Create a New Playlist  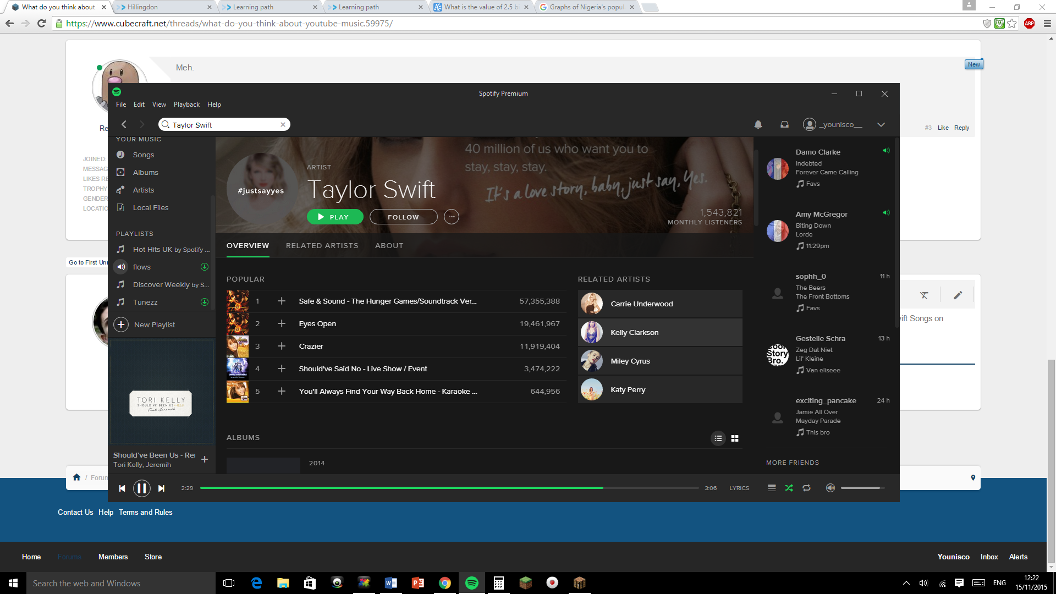(145, 324)
